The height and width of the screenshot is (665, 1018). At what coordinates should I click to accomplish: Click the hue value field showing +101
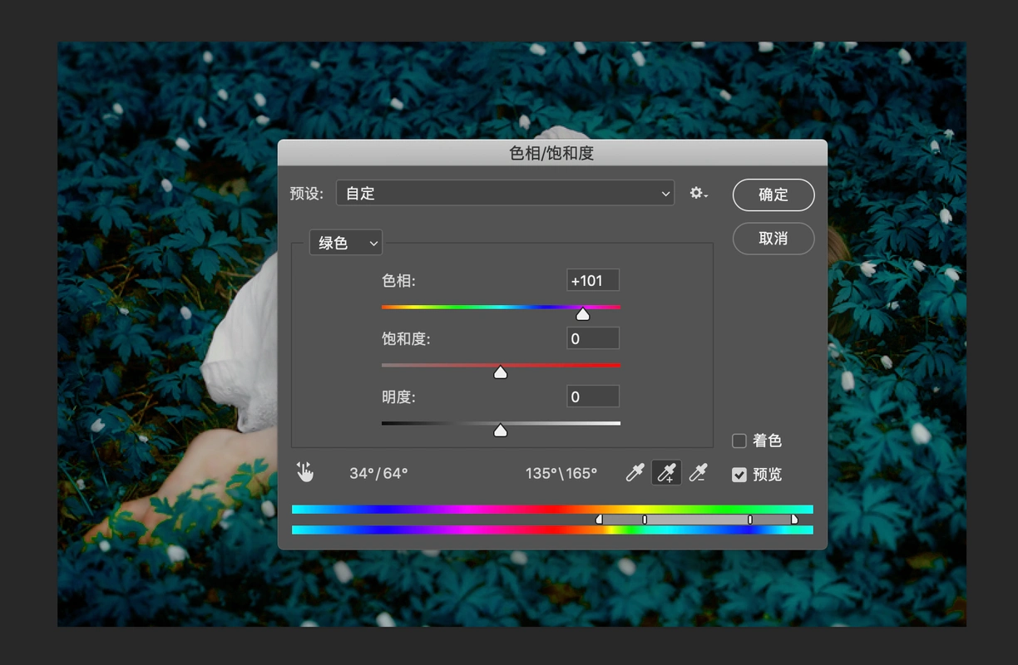[592, 280]
